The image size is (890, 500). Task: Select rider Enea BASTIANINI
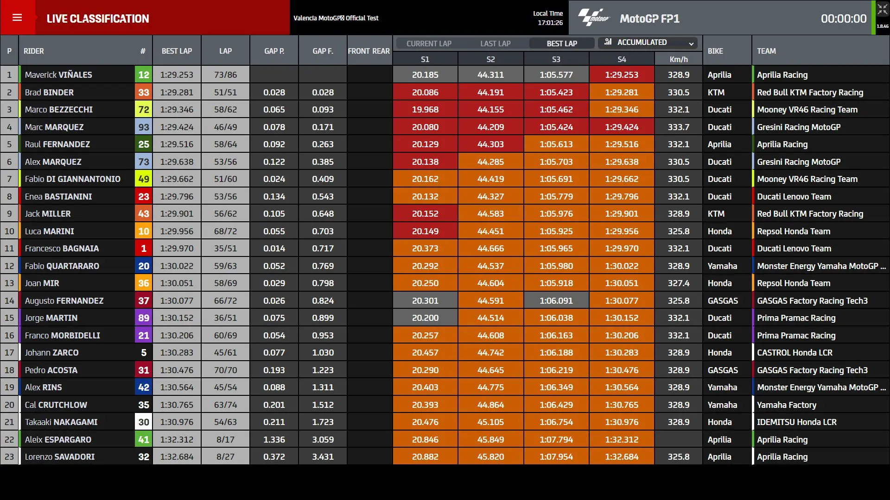coord(58,196)
